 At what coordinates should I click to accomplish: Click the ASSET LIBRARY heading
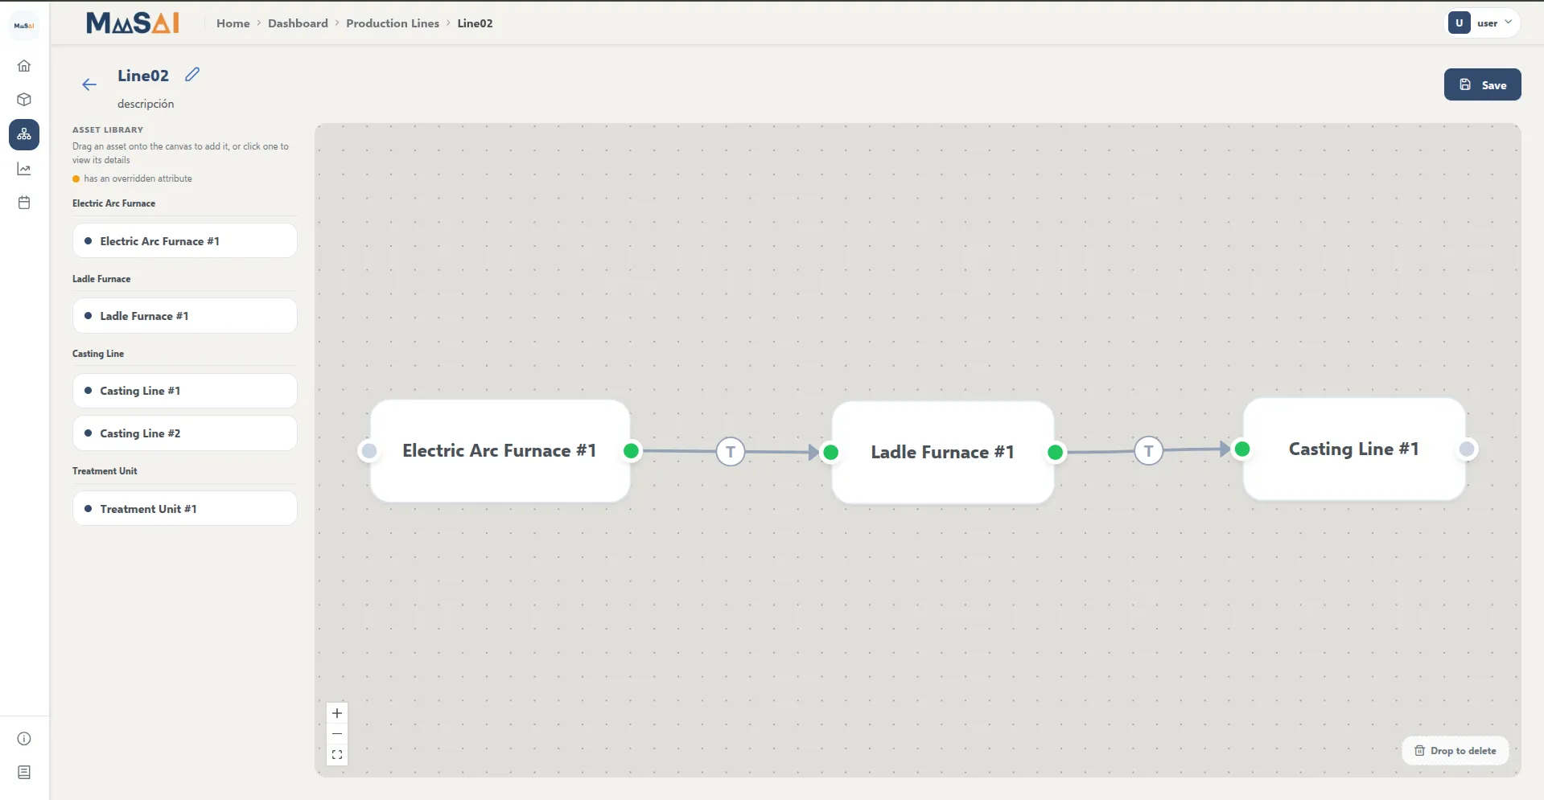(x=108, y=129)
